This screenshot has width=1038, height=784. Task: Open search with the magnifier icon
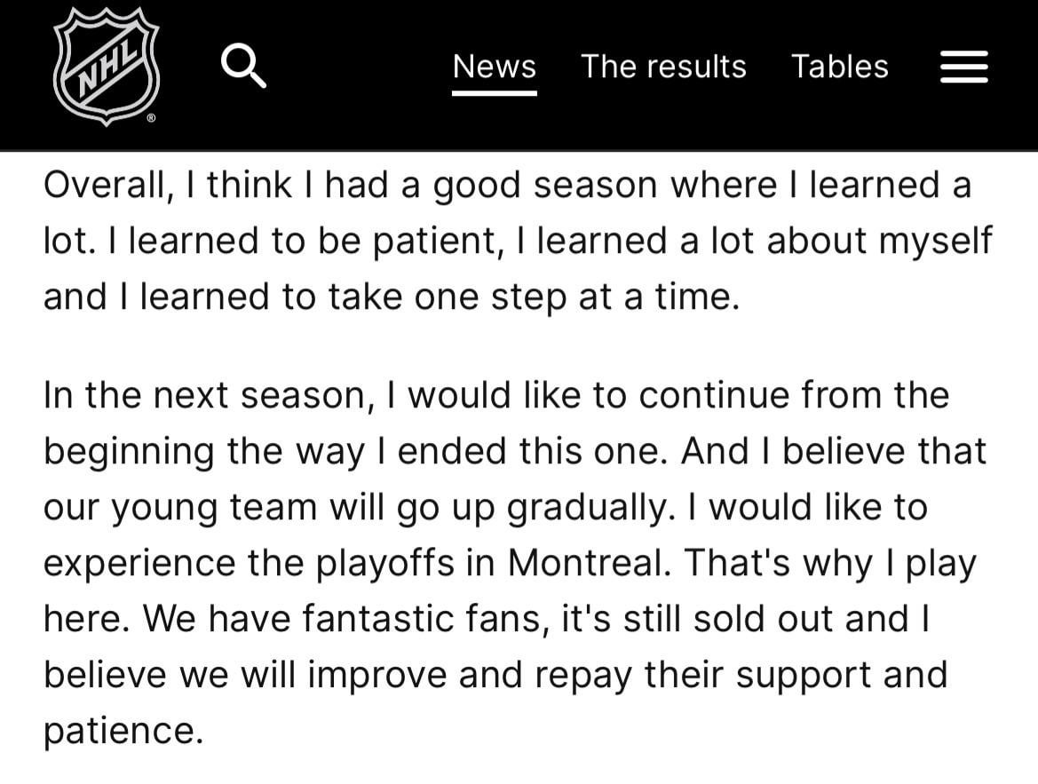pyautogui.click(x=243, y=67)
